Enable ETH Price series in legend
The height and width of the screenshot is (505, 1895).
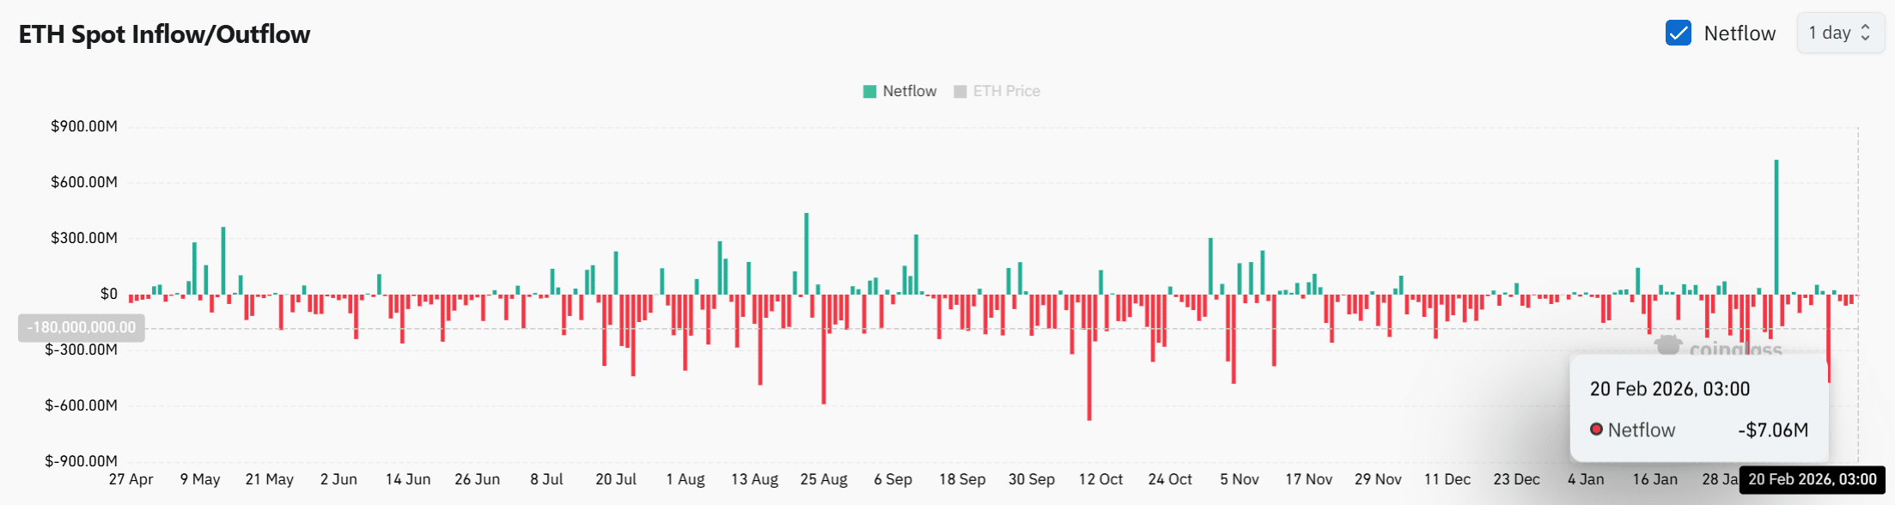(996, 91)
